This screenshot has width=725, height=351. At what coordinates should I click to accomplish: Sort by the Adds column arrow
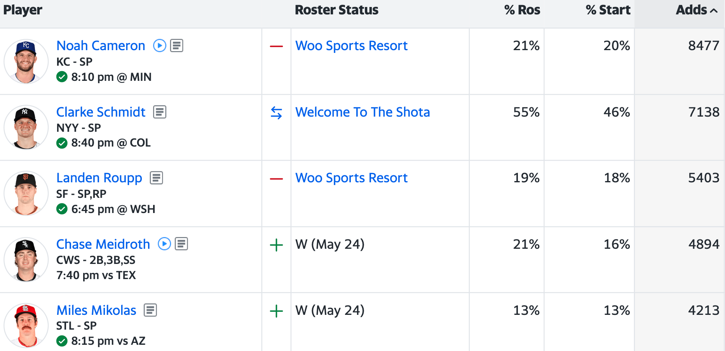713,10
